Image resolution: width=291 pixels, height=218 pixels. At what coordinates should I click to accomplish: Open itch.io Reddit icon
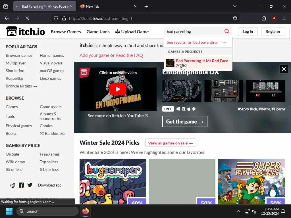[x=13, y=185]
